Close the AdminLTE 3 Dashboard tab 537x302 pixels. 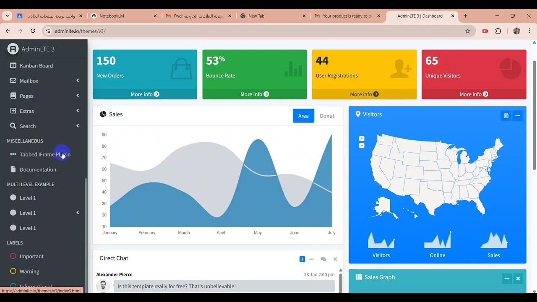coord(453,16)
